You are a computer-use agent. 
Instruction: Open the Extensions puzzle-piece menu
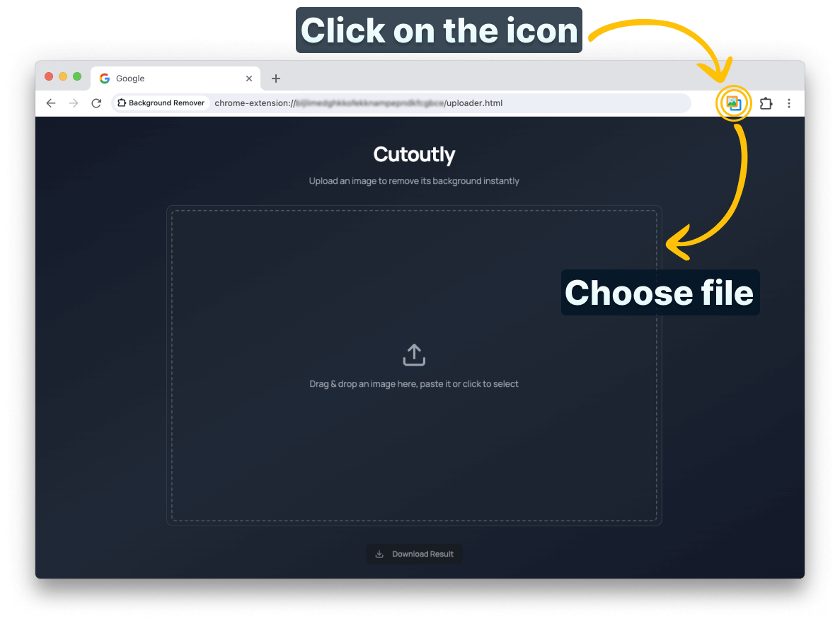tap(766, 103)
